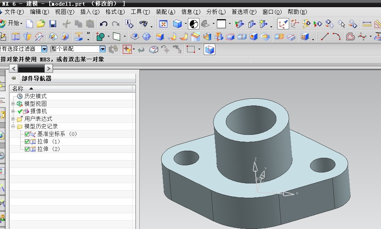Viewport: 381px width, 229px height.
Task: Open the 分析(L) menu
Action: click(216, 12)
